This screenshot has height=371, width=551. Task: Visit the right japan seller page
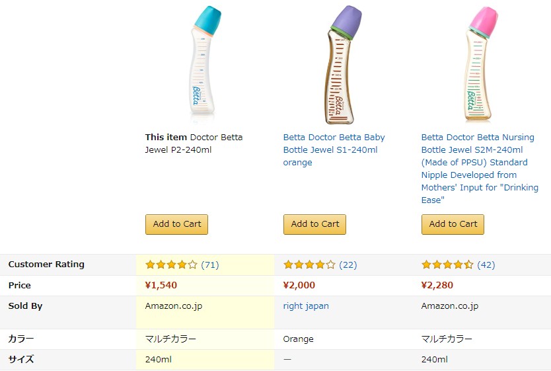(306, 306)
